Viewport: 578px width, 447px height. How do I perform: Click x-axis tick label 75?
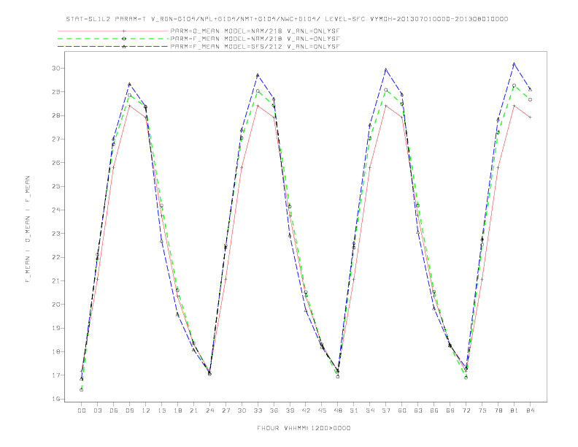(x=482, y=410)
